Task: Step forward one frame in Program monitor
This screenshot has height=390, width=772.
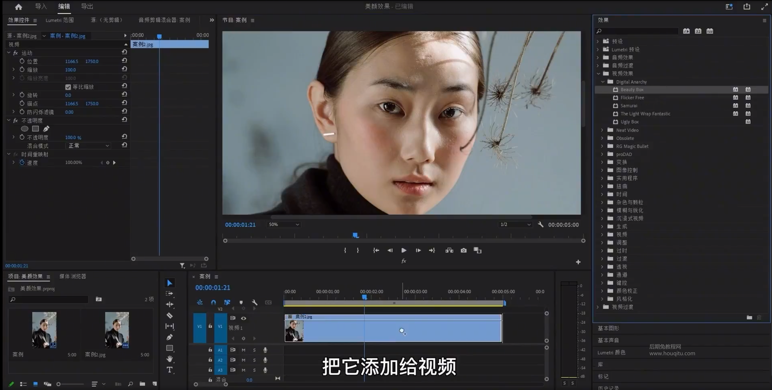Action: coord(418,250)
